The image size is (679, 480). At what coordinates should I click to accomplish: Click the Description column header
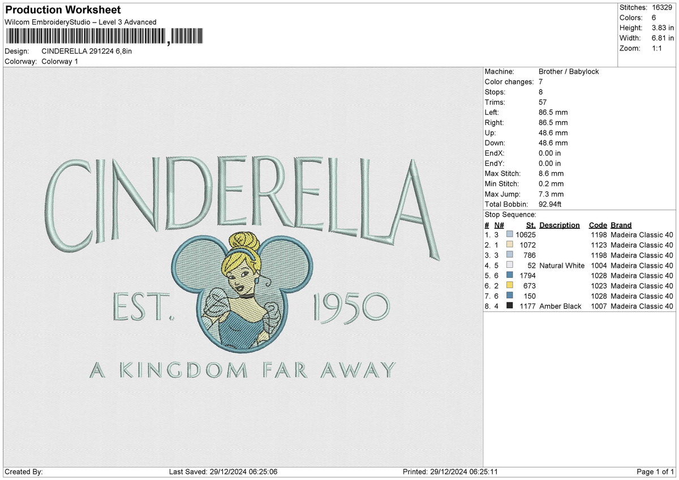point(560,225)
